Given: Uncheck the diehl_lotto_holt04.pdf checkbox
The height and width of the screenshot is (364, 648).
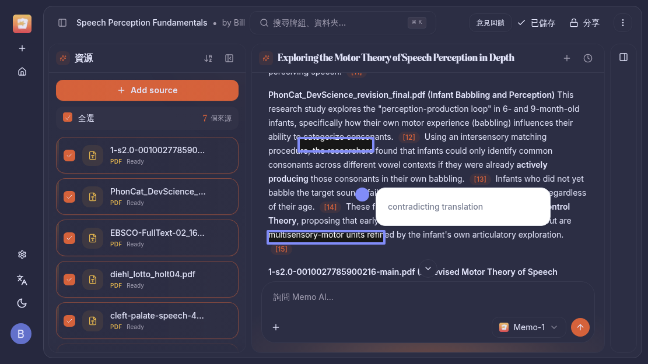Looking at the screenshot, I should [x=69, y=280].
